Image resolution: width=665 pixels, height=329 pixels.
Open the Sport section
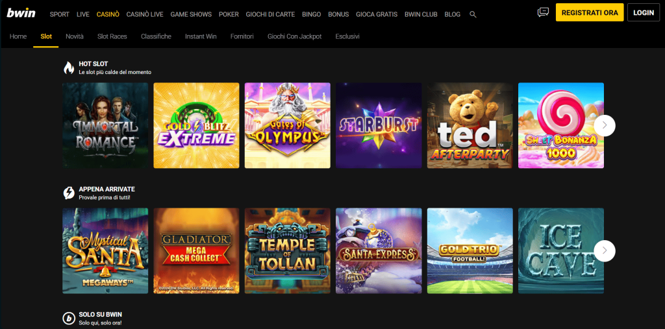coord(59,14)
